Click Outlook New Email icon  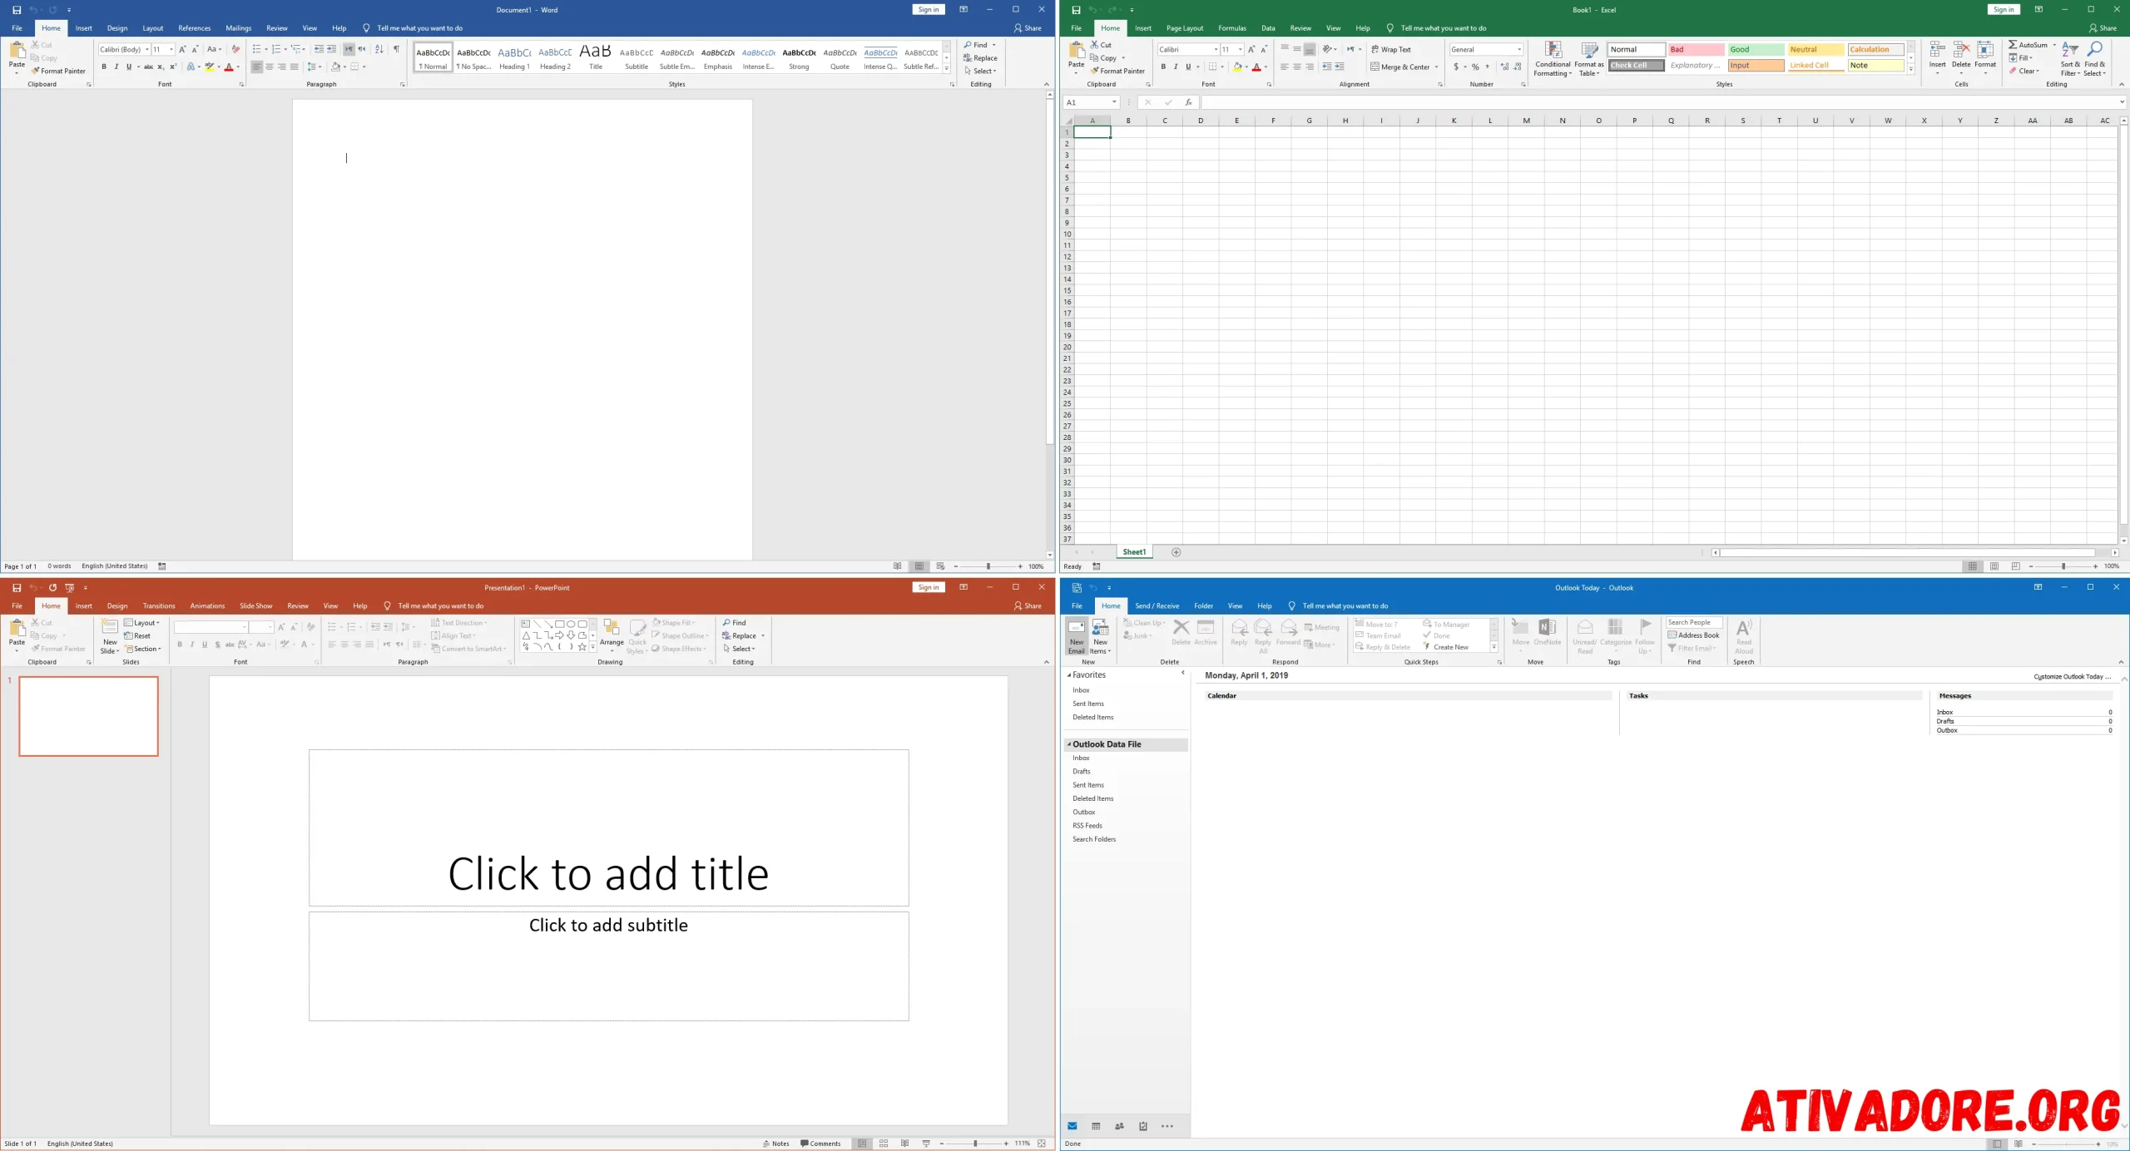(1076, 636)
